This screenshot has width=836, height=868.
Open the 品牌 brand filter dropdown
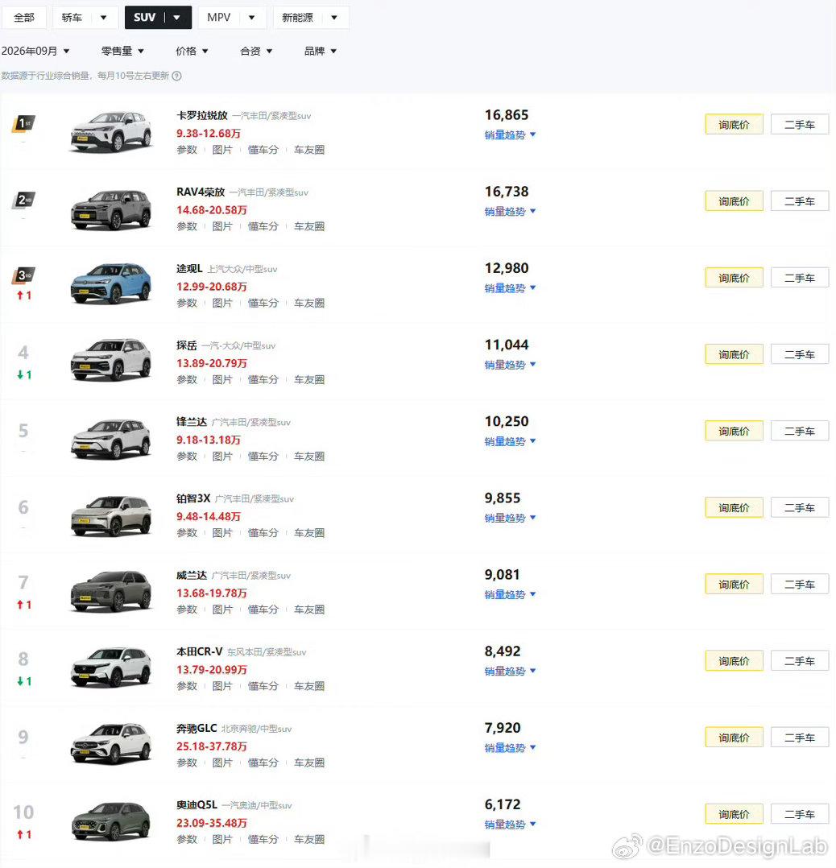pyautogui.click(x=321, y=51)
